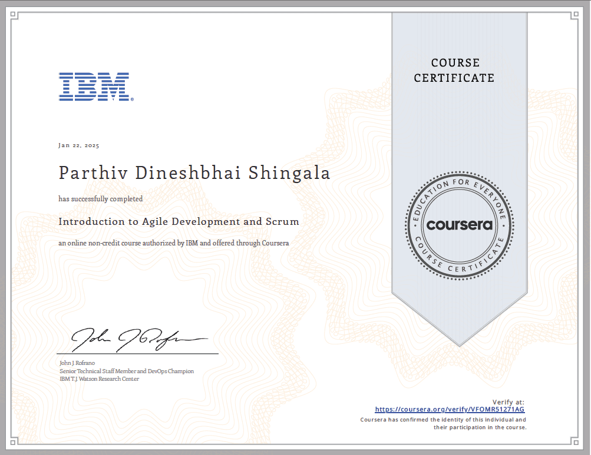Click the "has successfully completed" text

pos(101,199)
